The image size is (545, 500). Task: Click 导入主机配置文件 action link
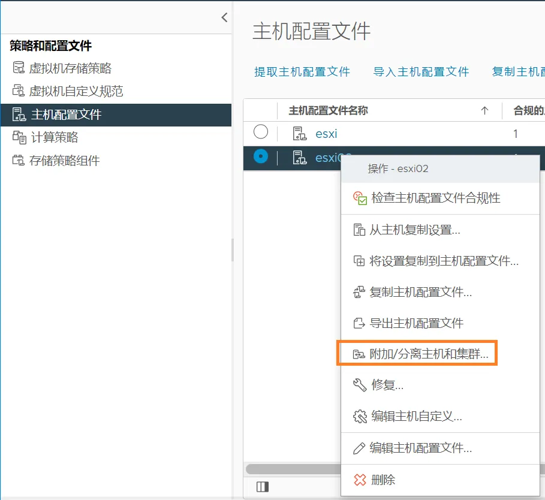421,72
